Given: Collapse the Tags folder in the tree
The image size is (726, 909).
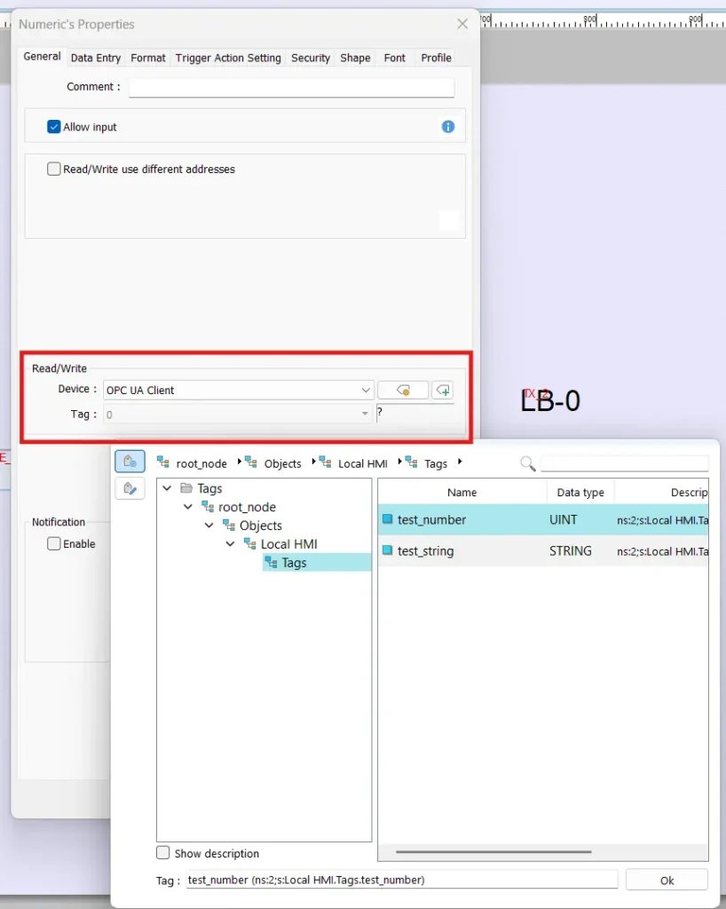Looking at the screenshot, I should pos(166,487).
